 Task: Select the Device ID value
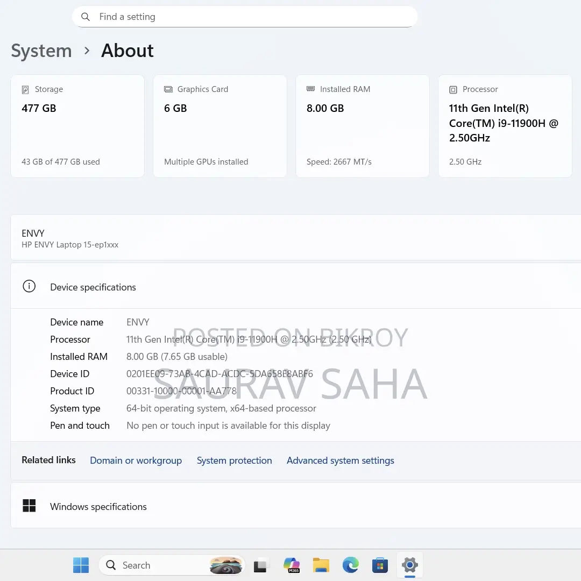219,373
